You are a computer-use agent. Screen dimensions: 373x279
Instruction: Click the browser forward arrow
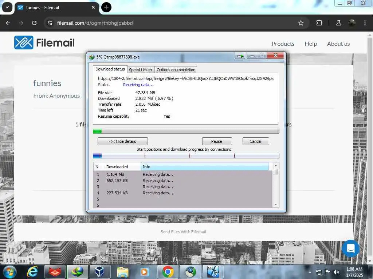pos(21,23)
